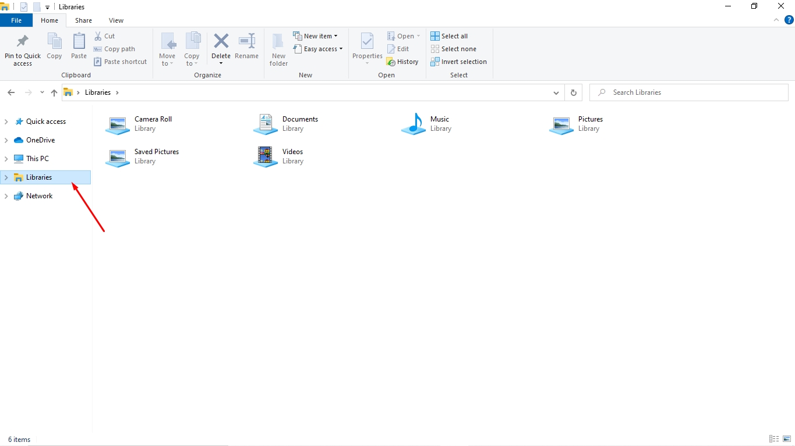
Task: Click the Pin to Quick access icon
Action: [23, 41]
